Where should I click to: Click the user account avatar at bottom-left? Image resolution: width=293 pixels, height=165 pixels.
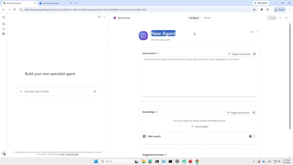[x=4, y=154]
